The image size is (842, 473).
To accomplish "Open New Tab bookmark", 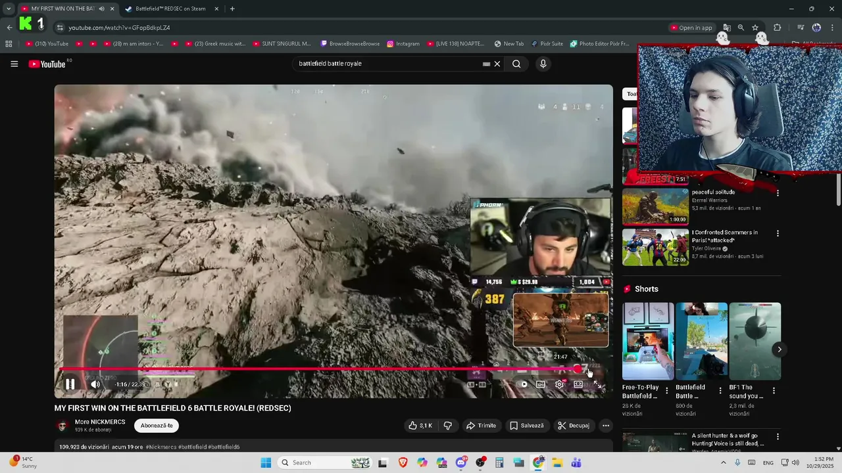I will pos(509,44).
